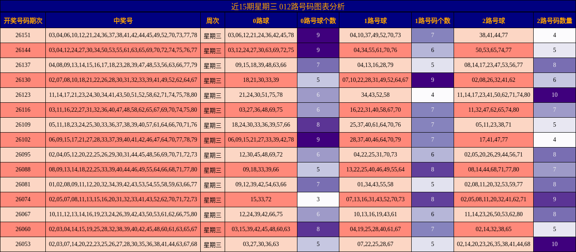Select 0路球 cell 03,27,30,36,63

tap(261, 244)
